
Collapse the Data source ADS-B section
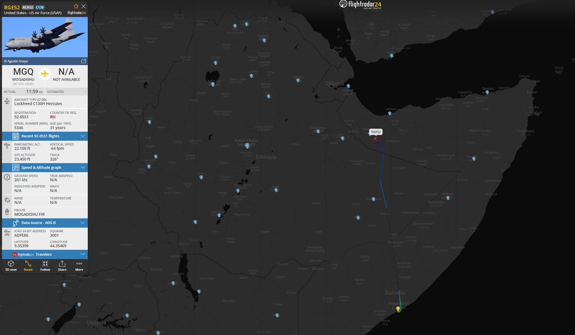[x=45, y=223]
